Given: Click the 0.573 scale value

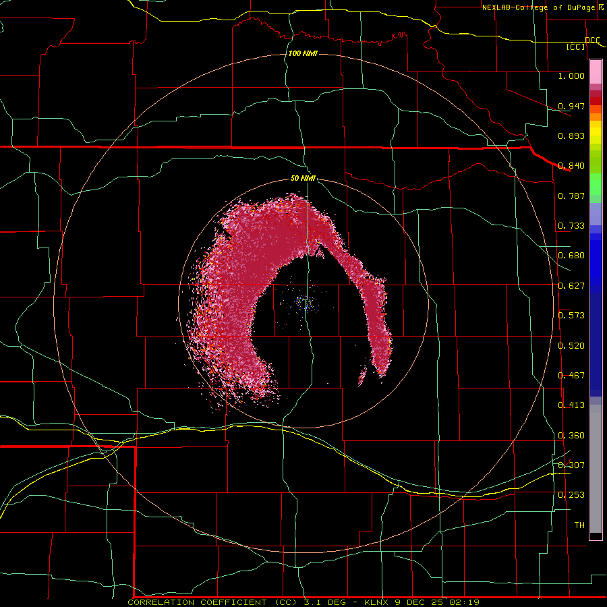Looking at the screenshot, I should coord(571,316).
